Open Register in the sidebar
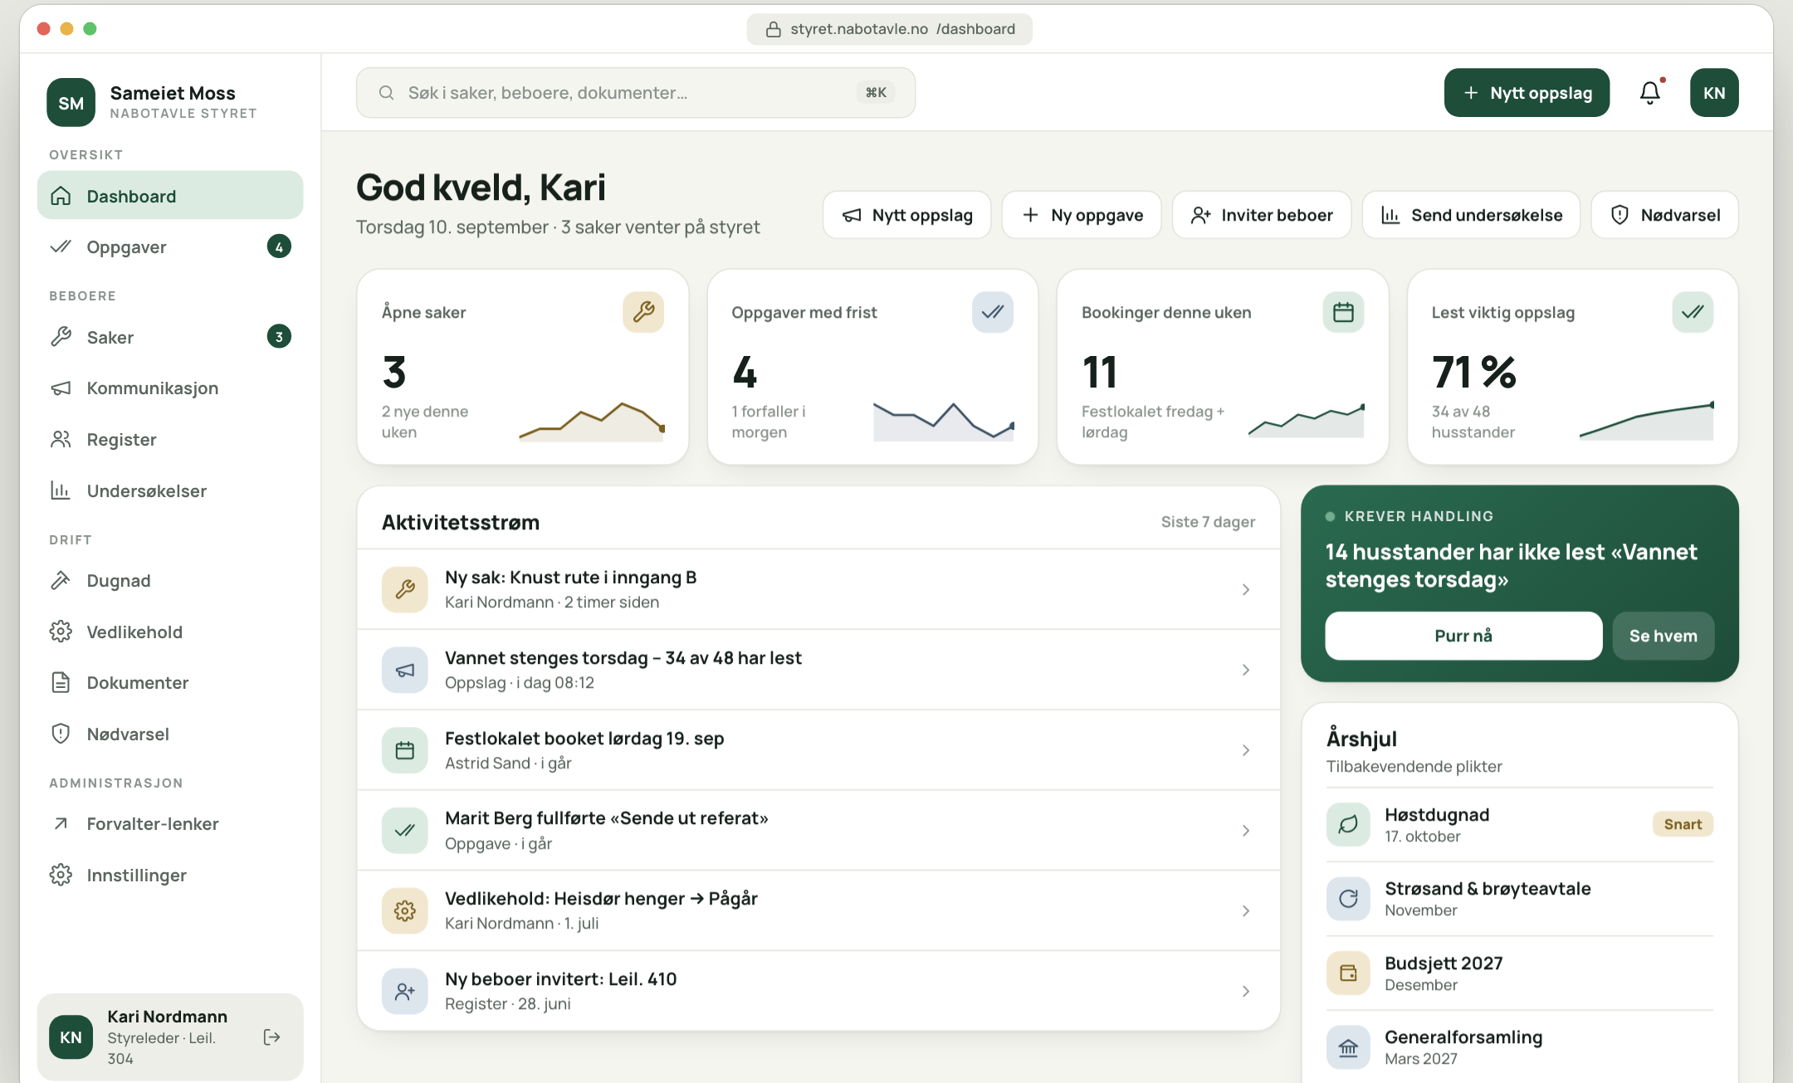The width and height of the screenshot is (1793, 1083). [170, 440]
